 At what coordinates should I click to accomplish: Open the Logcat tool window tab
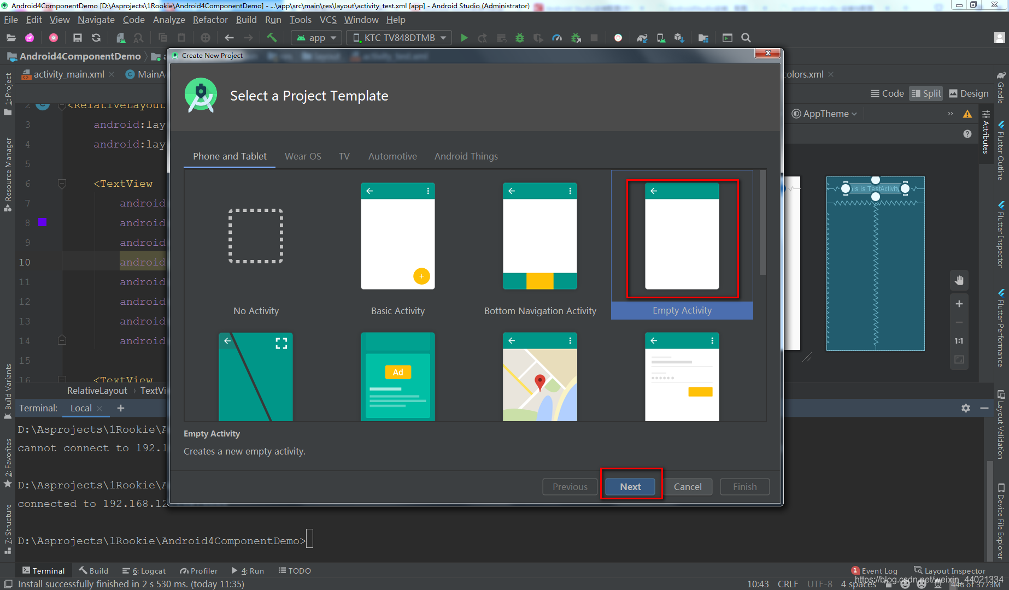tap(144, 570)
